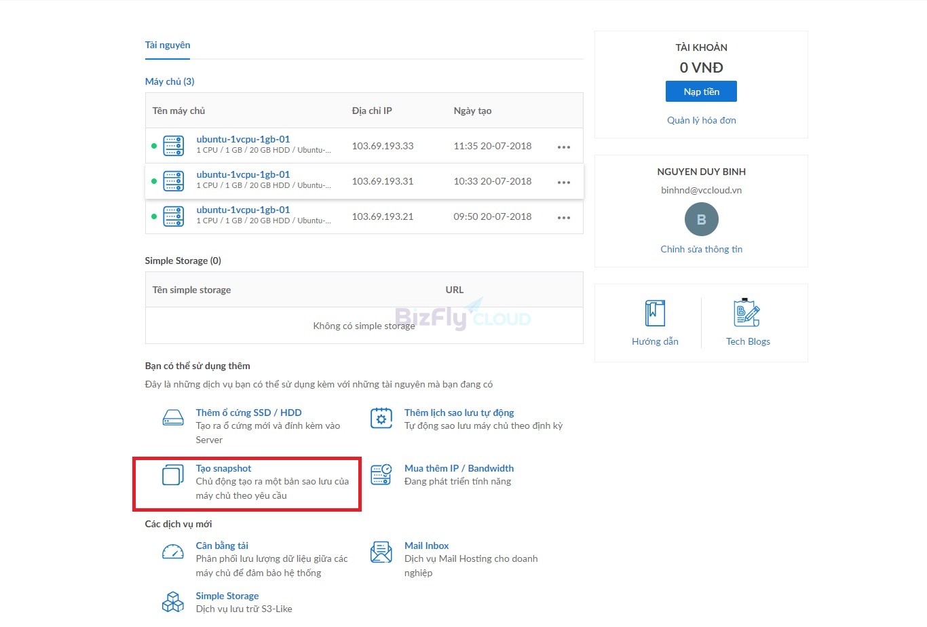This screenshot has width=927, height=627.
Task: Click the Mail Inbox envelope icon
Action: (x=381, y=552)
